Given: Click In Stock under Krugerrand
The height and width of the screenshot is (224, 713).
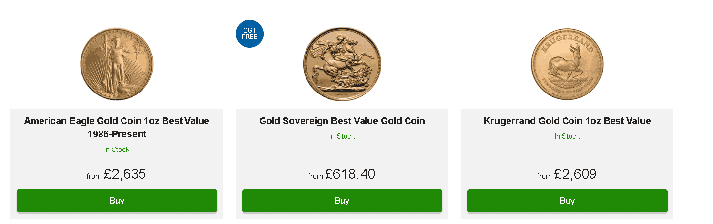Looking at the screenshot, I should [x=567, y=136].
